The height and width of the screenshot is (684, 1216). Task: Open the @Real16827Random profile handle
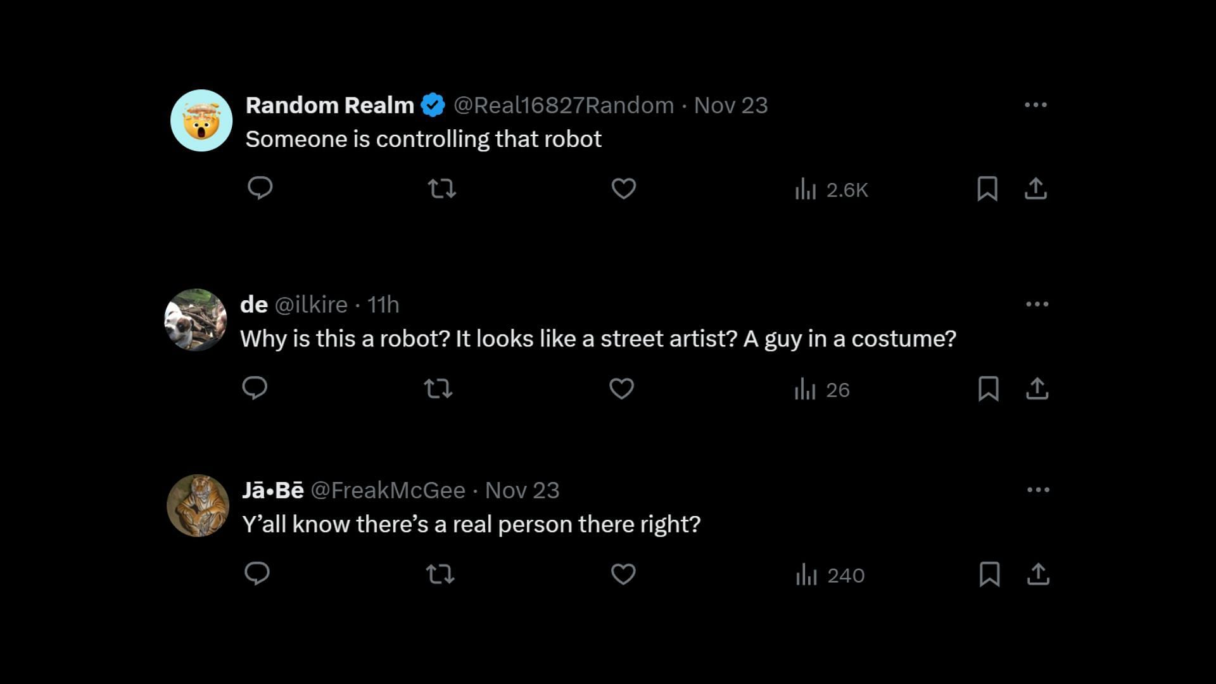tap(564, 105)
